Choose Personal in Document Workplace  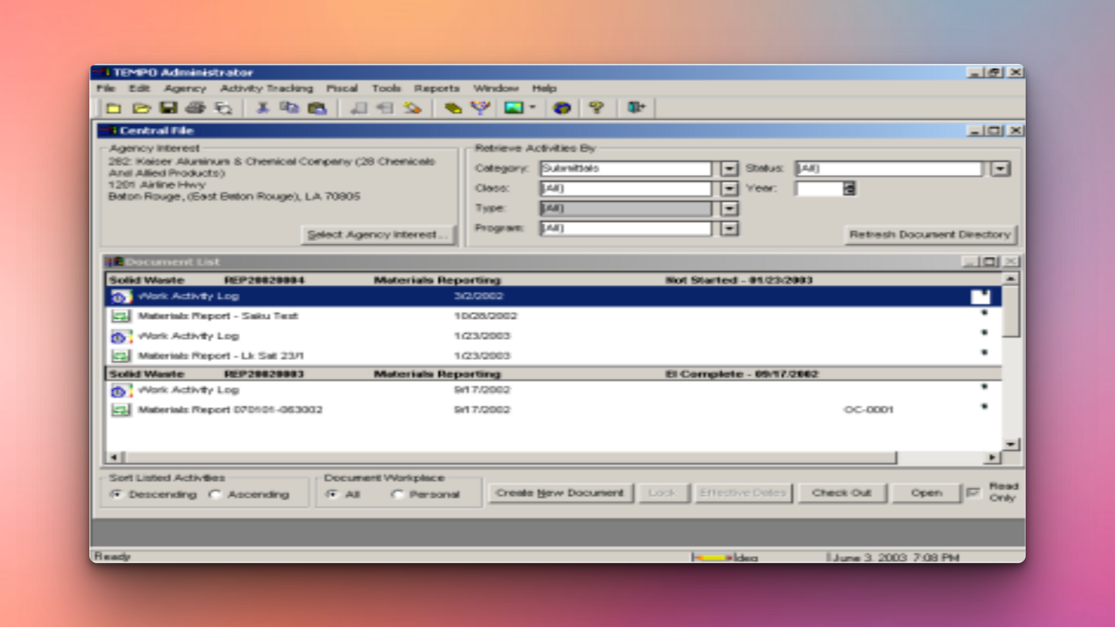pyautogui.click(x=398, y=494)
